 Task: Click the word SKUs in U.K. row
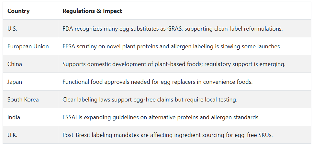pos(266,135)
